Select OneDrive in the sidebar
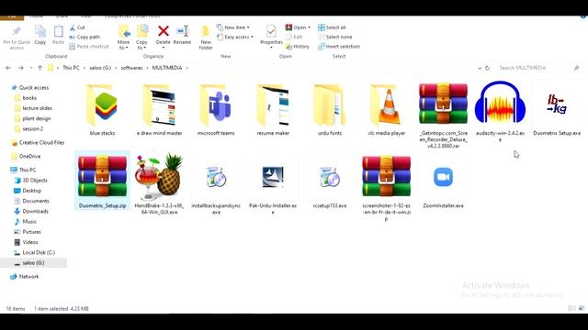 [x=26, y=157]
